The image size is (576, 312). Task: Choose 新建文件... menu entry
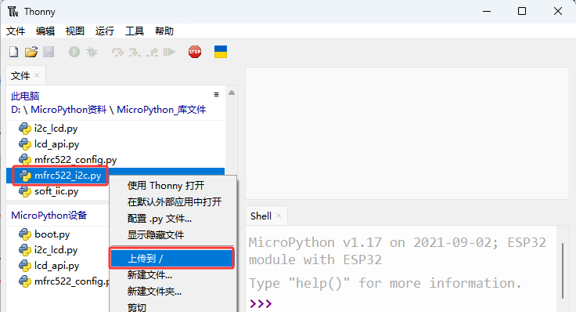coord(173,275)
